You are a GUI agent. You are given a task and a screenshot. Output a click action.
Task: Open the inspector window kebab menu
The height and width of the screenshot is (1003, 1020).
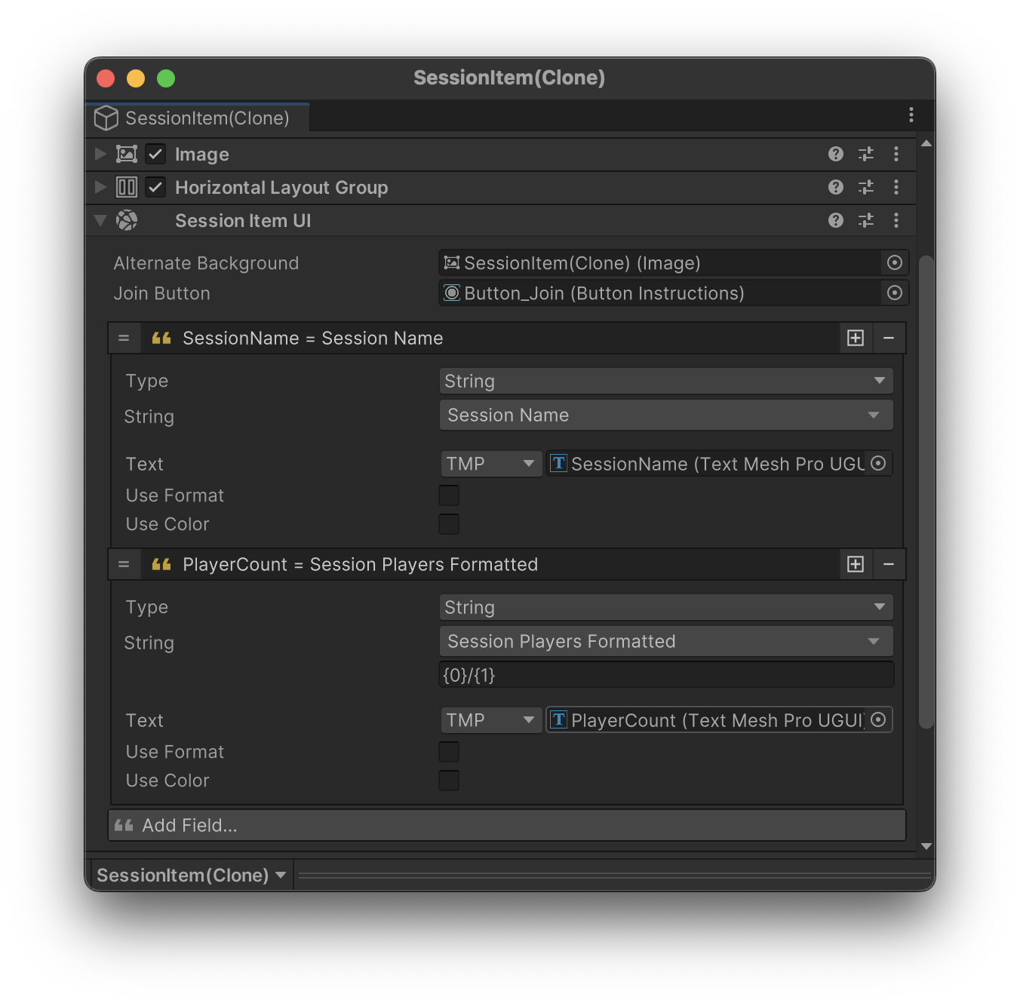coord(911,115)
